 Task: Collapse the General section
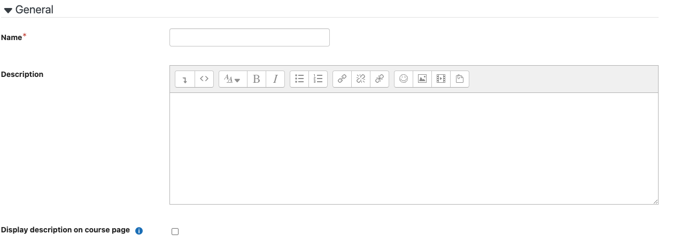(x=29, y=10)
